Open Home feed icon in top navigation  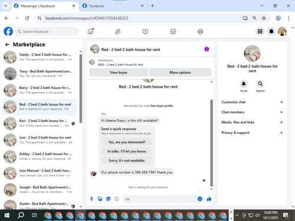(x=90, y=31)
